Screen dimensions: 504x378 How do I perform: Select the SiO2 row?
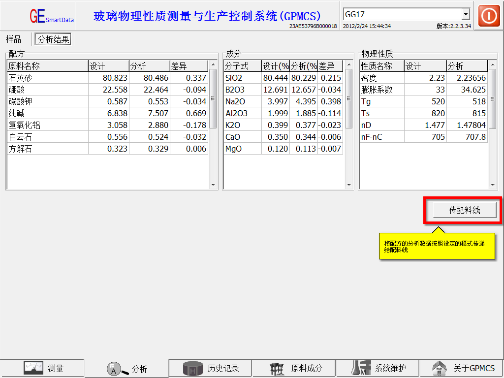(283, 78)
